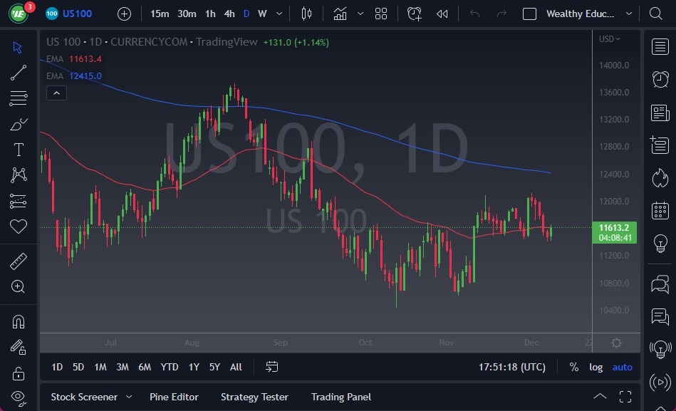Click the current price label 11613.2
This screenshot has width=676, height=411.
(x=613, y=227)
